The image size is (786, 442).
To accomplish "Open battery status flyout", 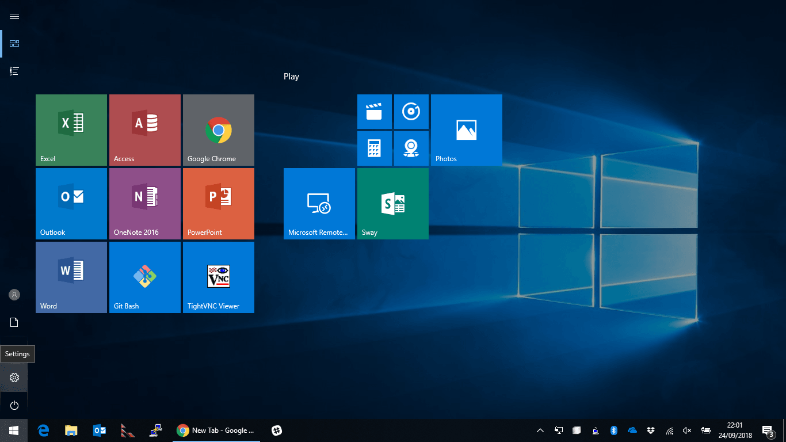I will pyautogui.click(x=705, y=430).
